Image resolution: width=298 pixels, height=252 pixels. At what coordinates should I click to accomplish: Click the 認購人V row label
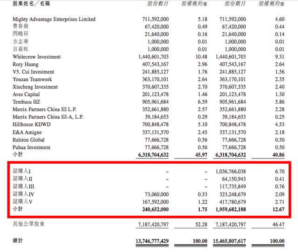[22, 201]
